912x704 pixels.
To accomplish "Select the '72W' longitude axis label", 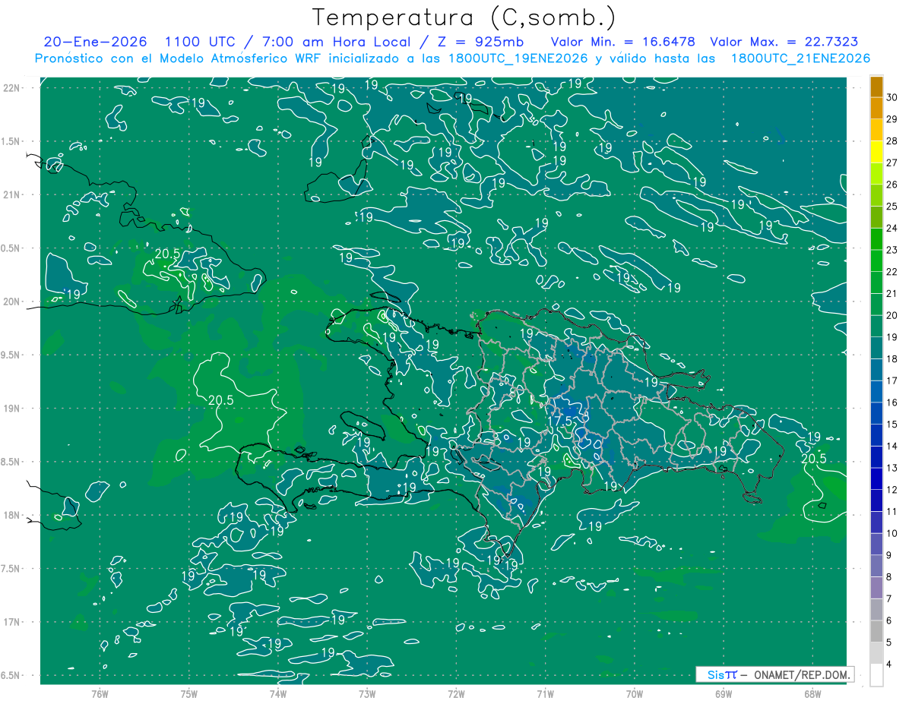I will (x=456, y=694).
